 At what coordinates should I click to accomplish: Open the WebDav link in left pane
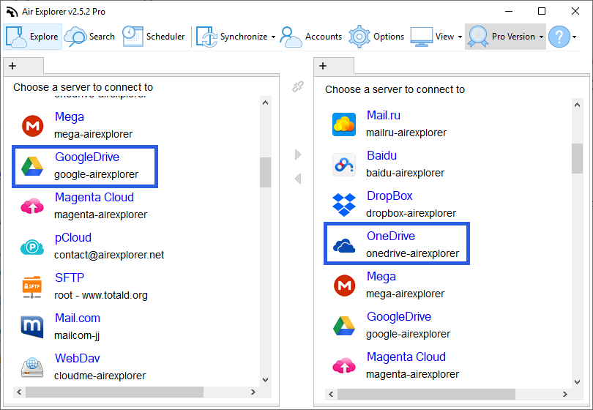[x=78, y=358]
